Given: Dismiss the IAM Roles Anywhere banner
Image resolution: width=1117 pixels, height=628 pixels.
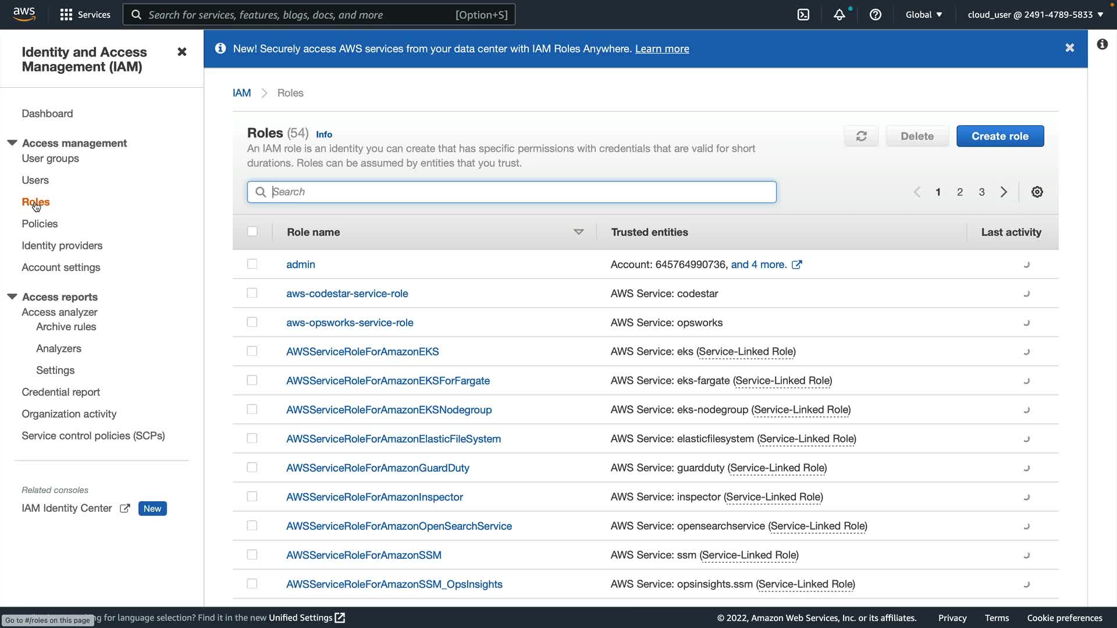Looking at the screenshot, I should coord(1069,48).
